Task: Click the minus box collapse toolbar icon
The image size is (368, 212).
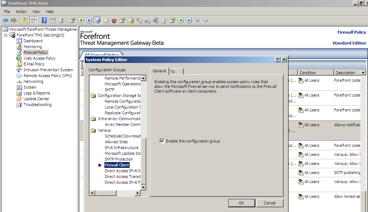Action: [206, 20]
